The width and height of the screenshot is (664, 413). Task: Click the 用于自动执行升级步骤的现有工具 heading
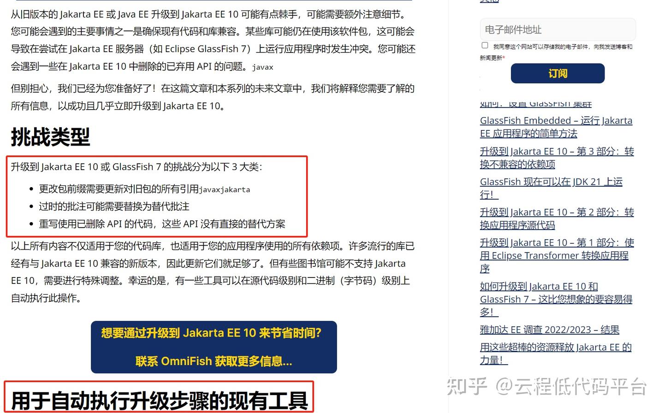coord(159,401)
